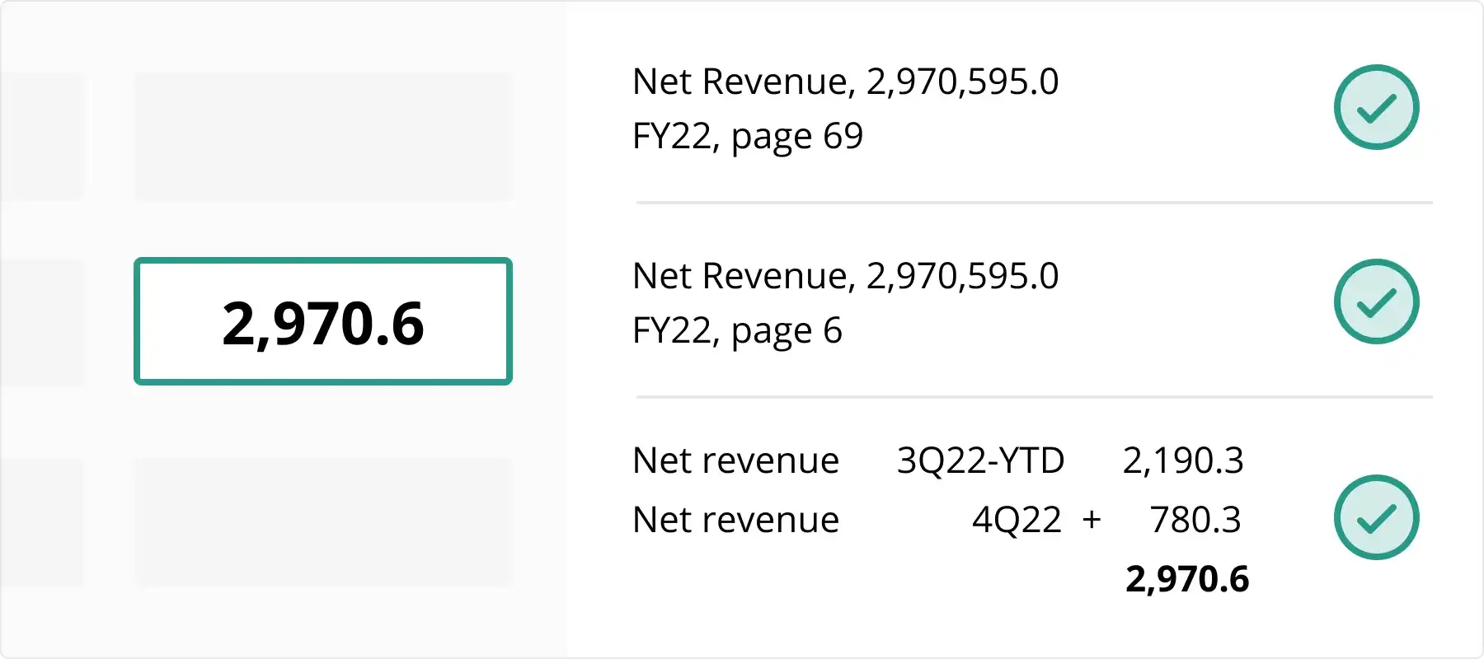Open the Net Revenue source above page 69
This screenshot has width=1484, height=659.
[x=845, y=82]
